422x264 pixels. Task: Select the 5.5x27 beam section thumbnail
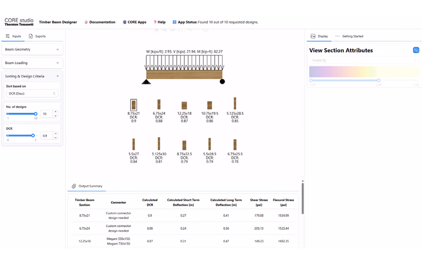click(x=133, y=144)
